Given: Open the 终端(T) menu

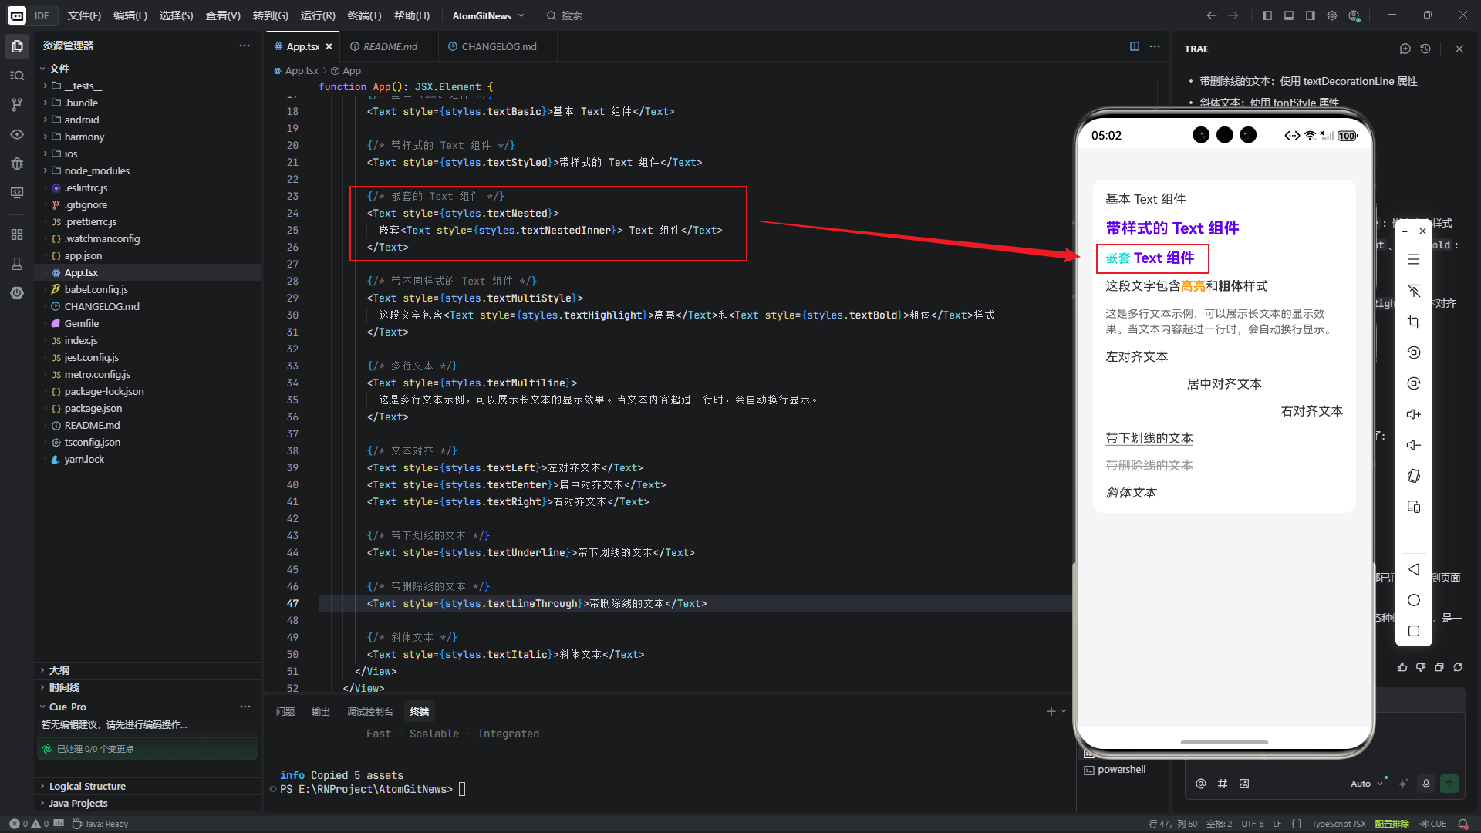Looking at the screenshot, I should click(x=364, y=15).
